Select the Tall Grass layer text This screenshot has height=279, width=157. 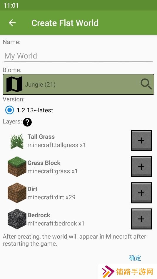click(41, 137)
